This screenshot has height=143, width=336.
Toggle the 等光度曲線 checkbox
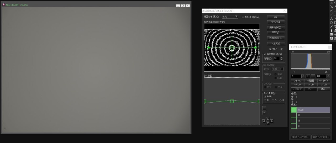pos(265,54)
